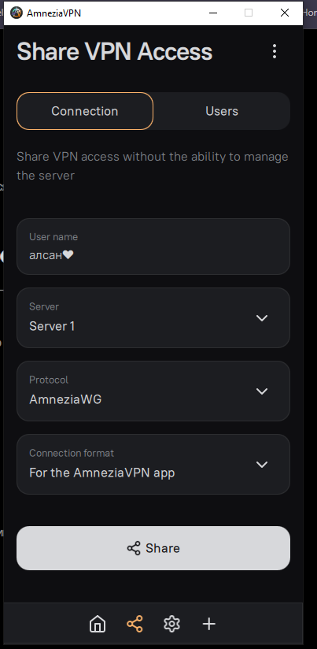Click the large Share button
This screenshot has width=317, height=649.
tap(153, 548)
